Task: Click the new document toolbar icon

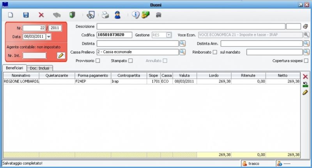Action: [x=11, y=15]
